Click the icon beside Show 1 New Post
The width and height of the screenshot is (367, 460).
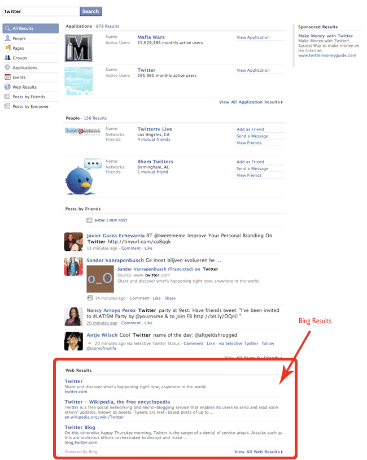89,220
